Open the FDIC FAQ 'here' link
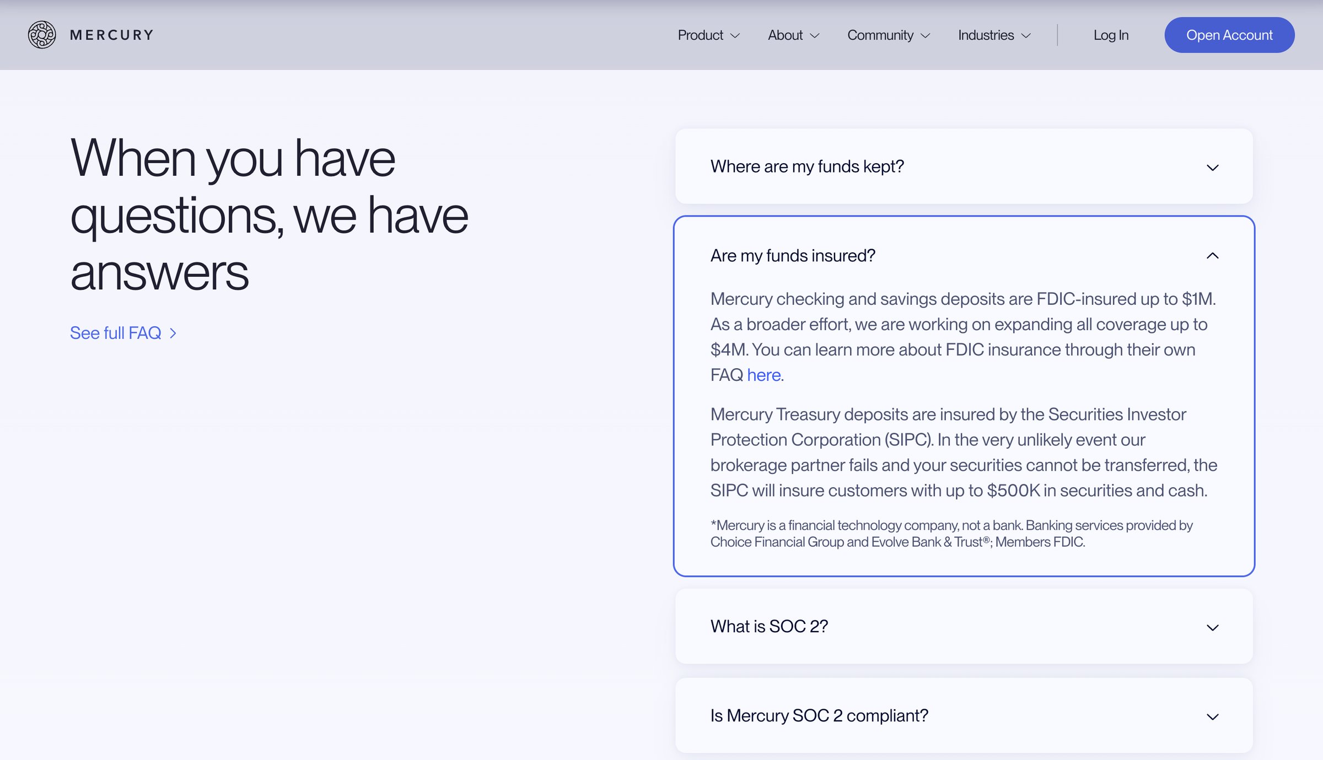The height and width of the screenshot is (760, 1323). click(x=763, y=375)
